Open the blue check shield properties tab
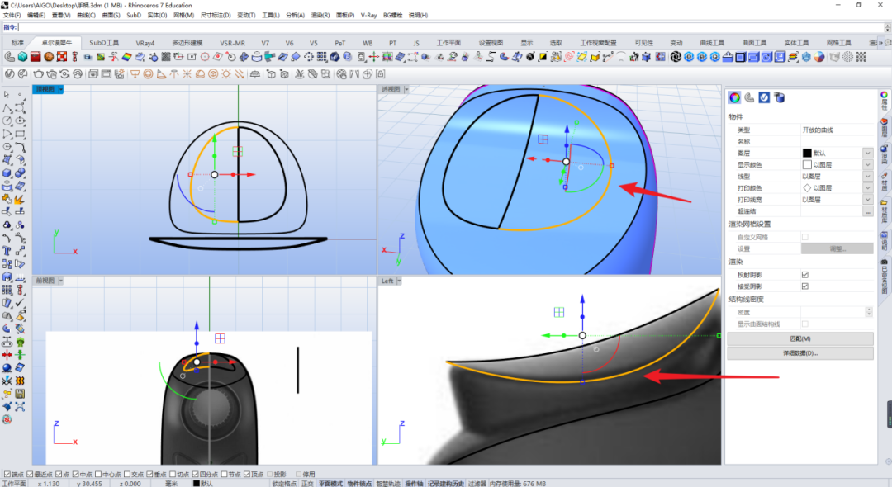This screenshot has width=892, height=487. coord(764,97)
